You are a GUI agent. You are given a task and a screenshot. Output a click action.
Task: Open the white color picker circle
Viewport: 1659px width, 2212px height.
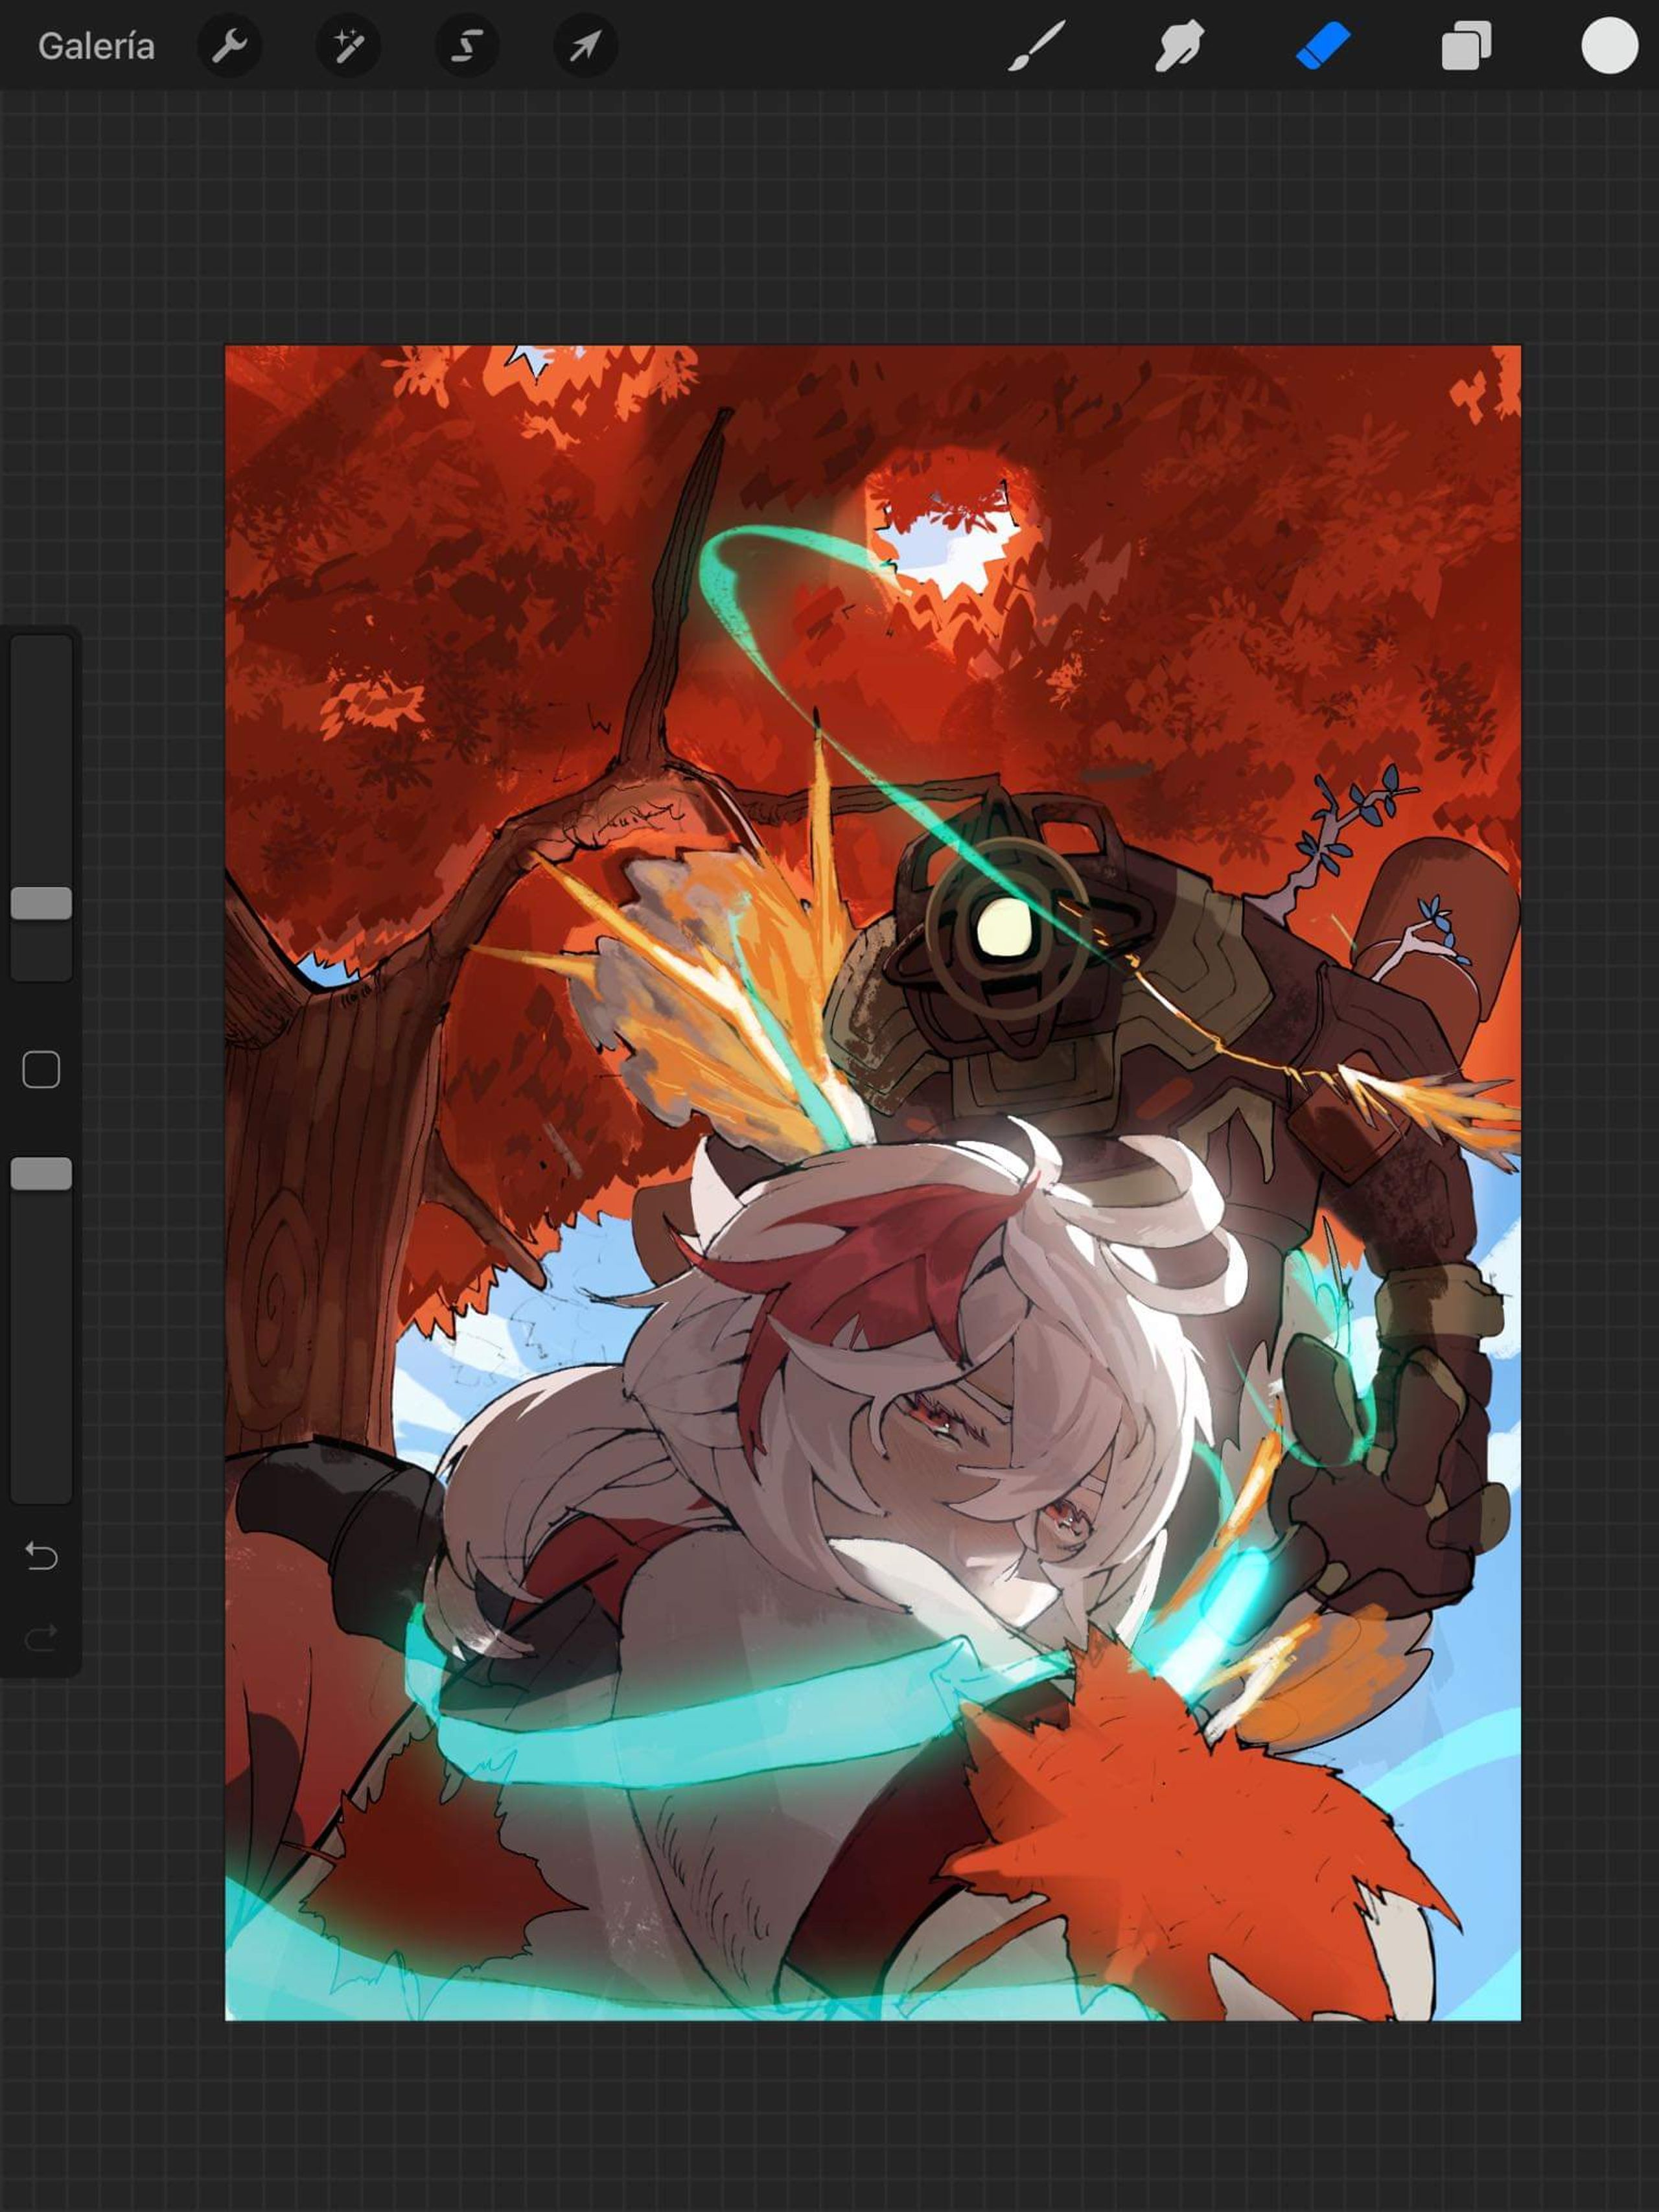point(1609,46)
